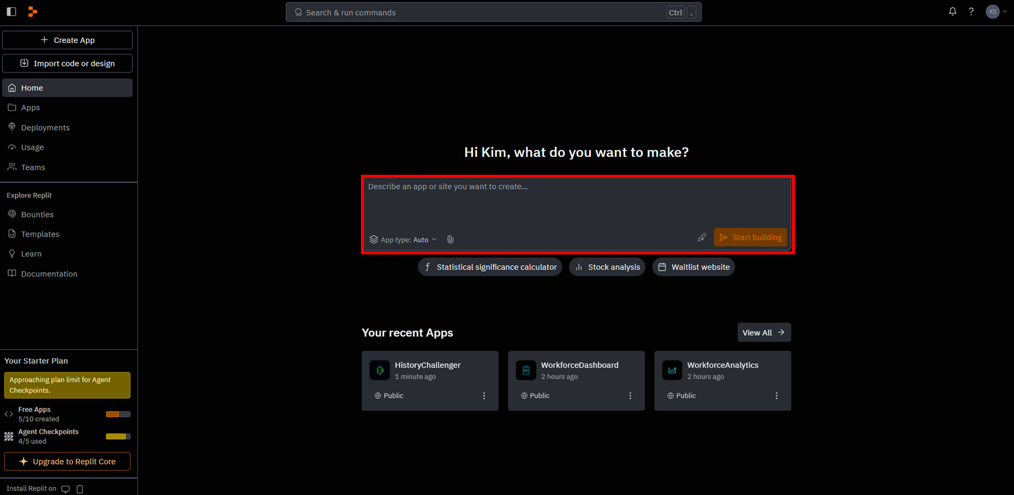Click the Replit logo icon
Image resolution: width=1014 pixels, height=495 pixels.
32,12
